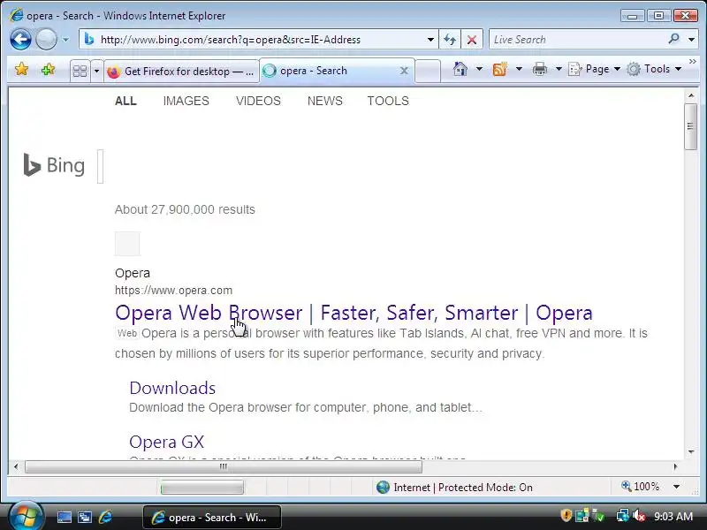Click the Add to Favorites icon
Screen dimensions: 707x530
click(48, 70)
